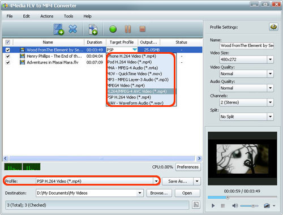Viewport: 283px width, 215px height.
Task: Click the horizontal scrollbar left arrow
Action: (6, 158)
